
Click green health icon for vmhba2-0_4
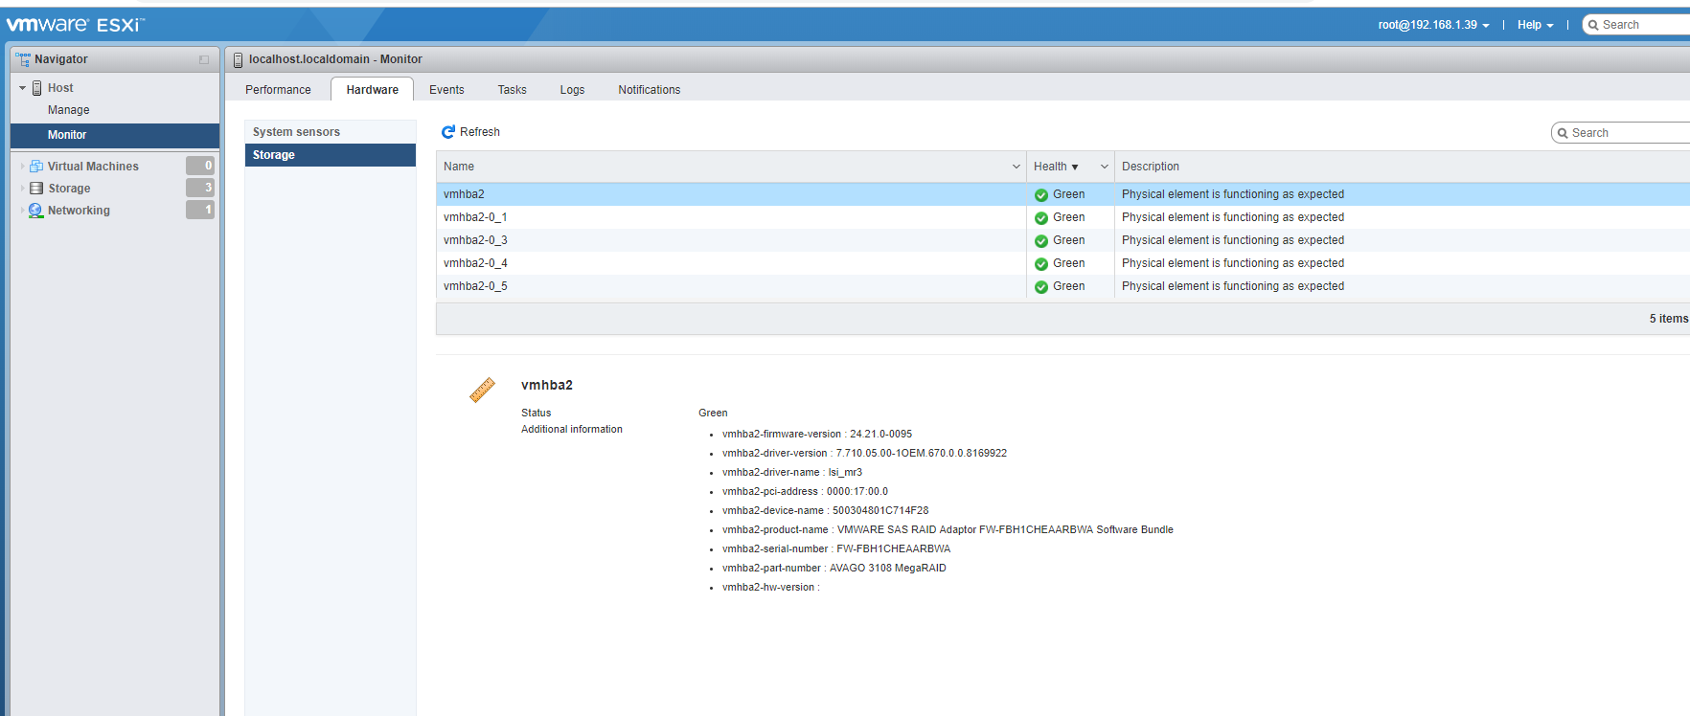coord(1041,263)
